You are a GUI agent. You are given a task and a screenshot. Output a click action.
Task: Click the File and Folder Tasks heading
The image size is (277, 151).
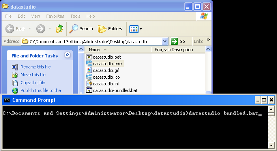[35, 56]
